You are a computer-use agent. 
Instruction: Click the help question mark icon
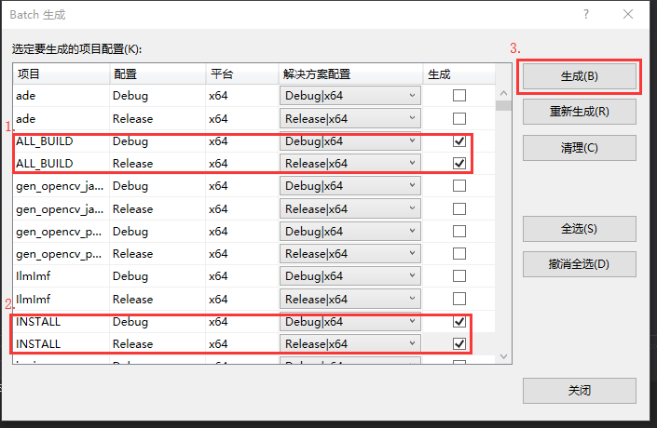click(586, 15)
